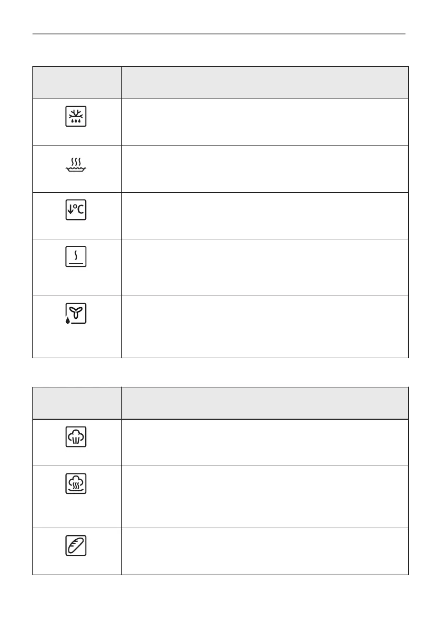Select the first table's wide gray header cell
The width and height of the screenshot is (438, 621).
pos(265,83)
